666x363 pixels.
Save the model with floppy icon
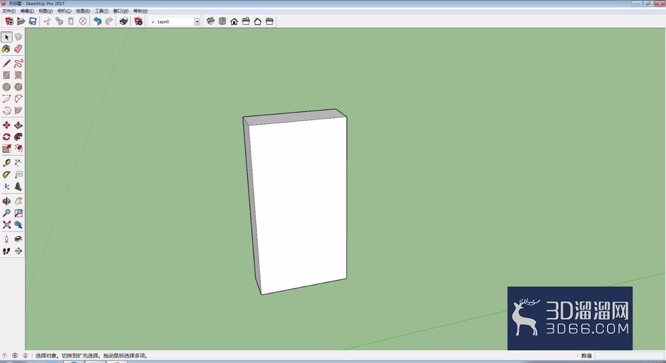(33, 21)
